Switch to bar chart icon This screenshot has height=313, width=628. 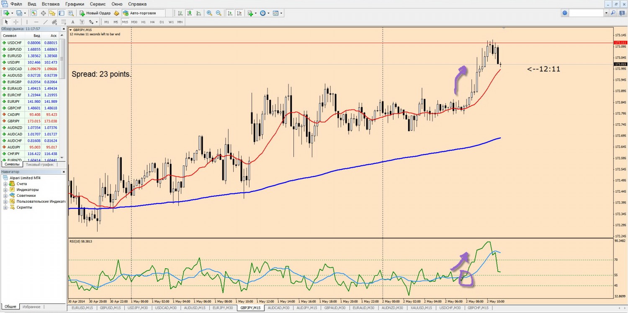tap(180, 13)
